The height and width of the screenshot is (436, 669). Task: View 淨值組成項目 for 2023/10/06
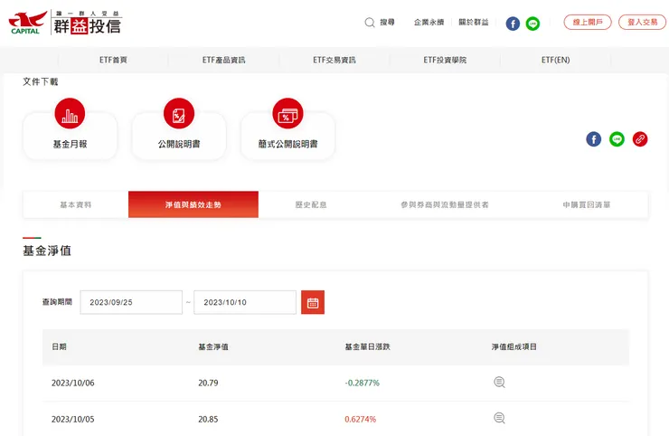499,383
